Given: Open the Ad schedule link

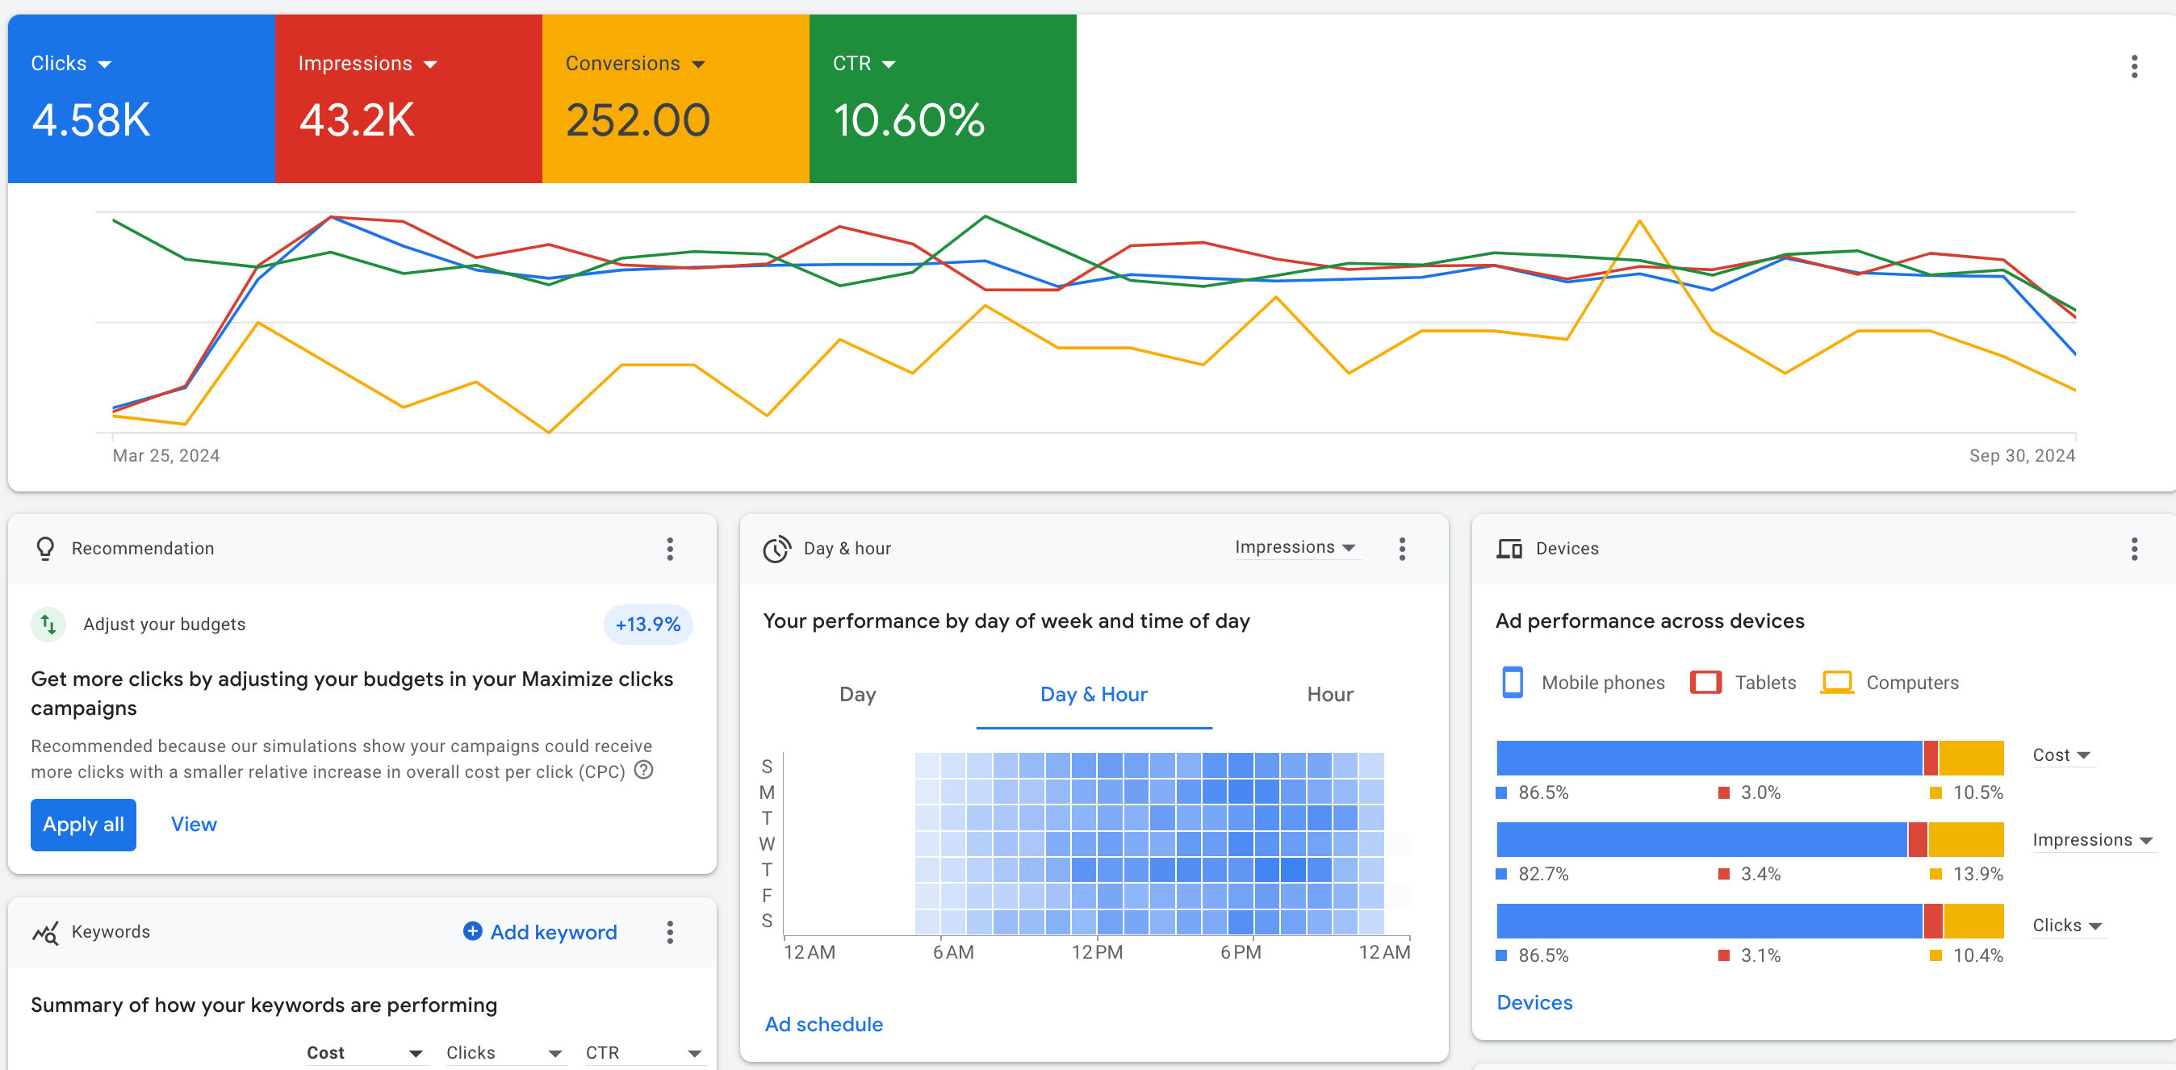Looking at the screenshot, I should 823,1024.
